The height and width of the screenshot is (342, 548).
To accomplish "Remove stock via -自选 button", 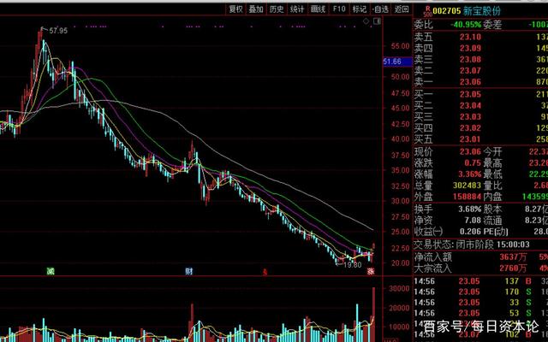I will [x=380, y=9].
